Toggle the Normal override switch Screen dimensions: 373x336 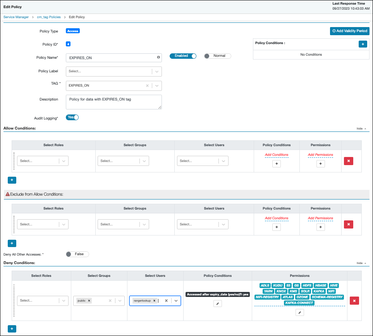[217, 56]
